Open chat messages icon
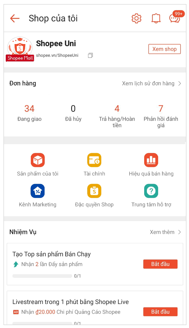Image resolution: width=189 pixels, height=328 pixels. pos(174,19)
